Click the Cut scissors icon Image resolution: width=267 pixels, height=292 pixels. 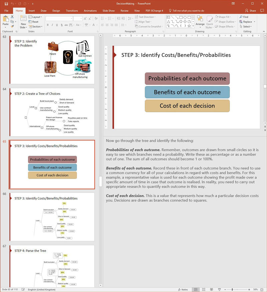(x=12, y=17)
